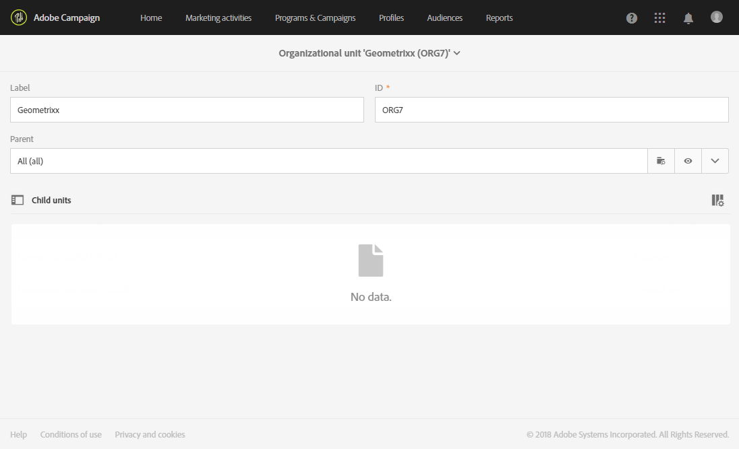Open the help question mark icon
Image resolution: width=739 pixels, height=449 pixels.
(x=632, y=18)
